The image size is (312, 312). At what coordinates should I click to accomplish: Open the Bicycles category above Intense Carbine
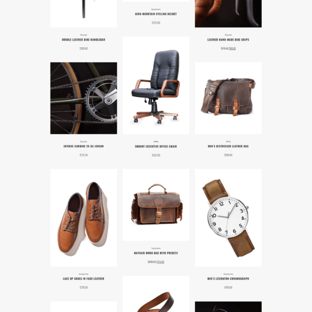click(x=84, y=142)
